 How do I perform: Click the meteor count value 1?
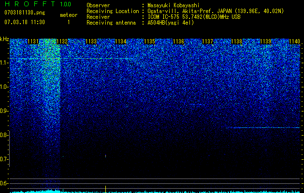69,22
